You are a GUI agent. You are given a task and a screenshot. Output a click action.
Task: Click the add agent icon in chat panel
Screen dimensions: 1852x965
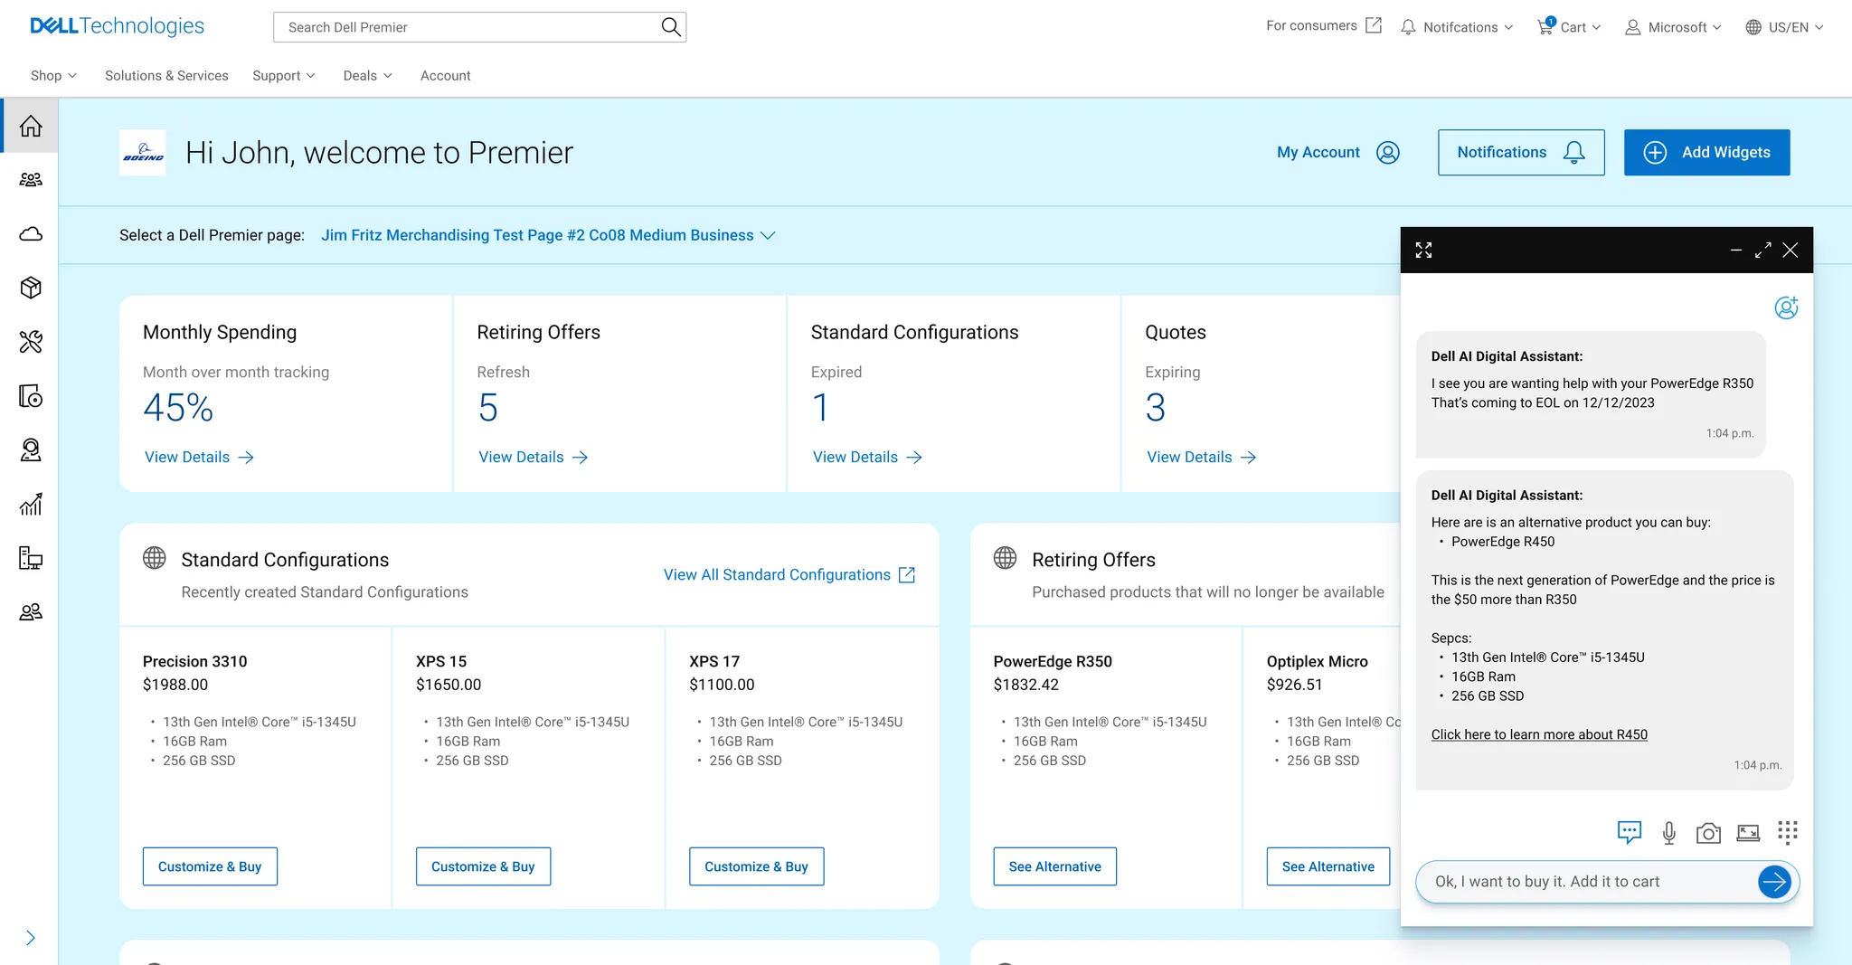coord(1786,307)
